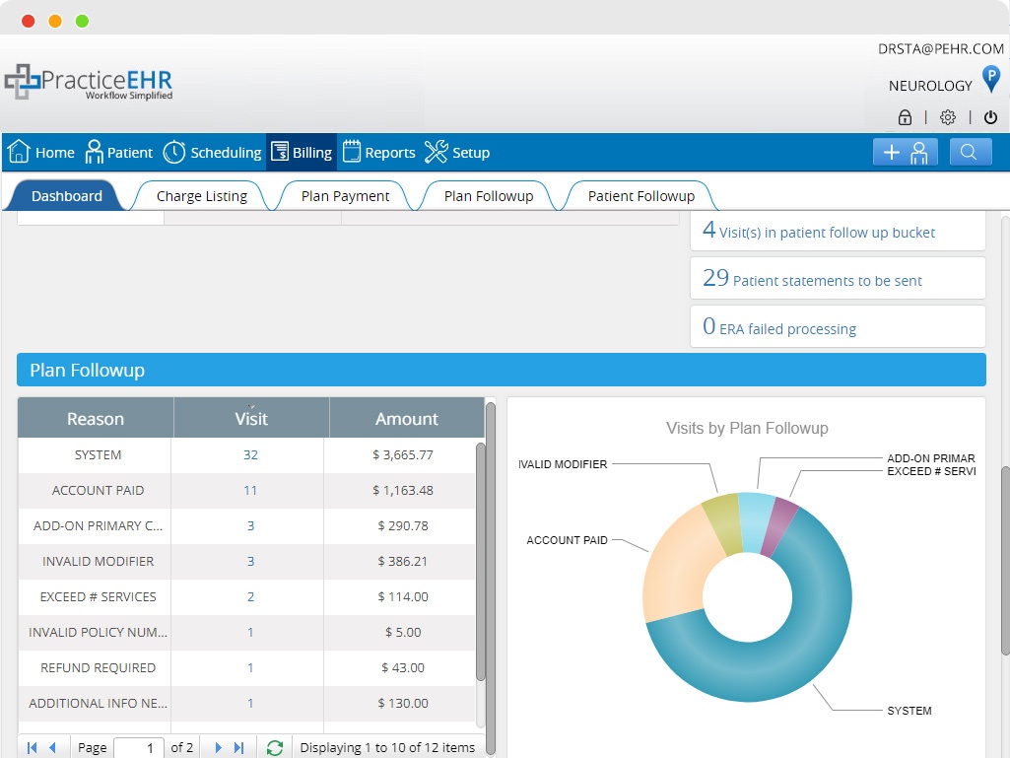
Task: Go to previous page of table
Action: click(x=53, y=748)
